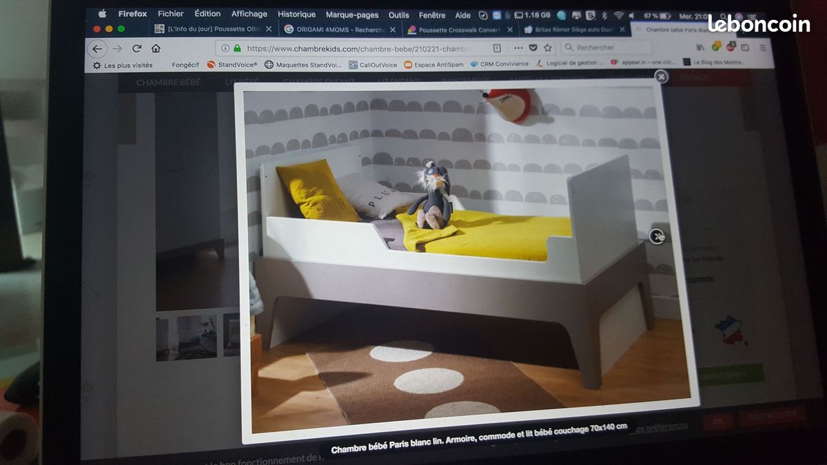
Task: Bookmark this page with the star
Action: coord(548,48)
